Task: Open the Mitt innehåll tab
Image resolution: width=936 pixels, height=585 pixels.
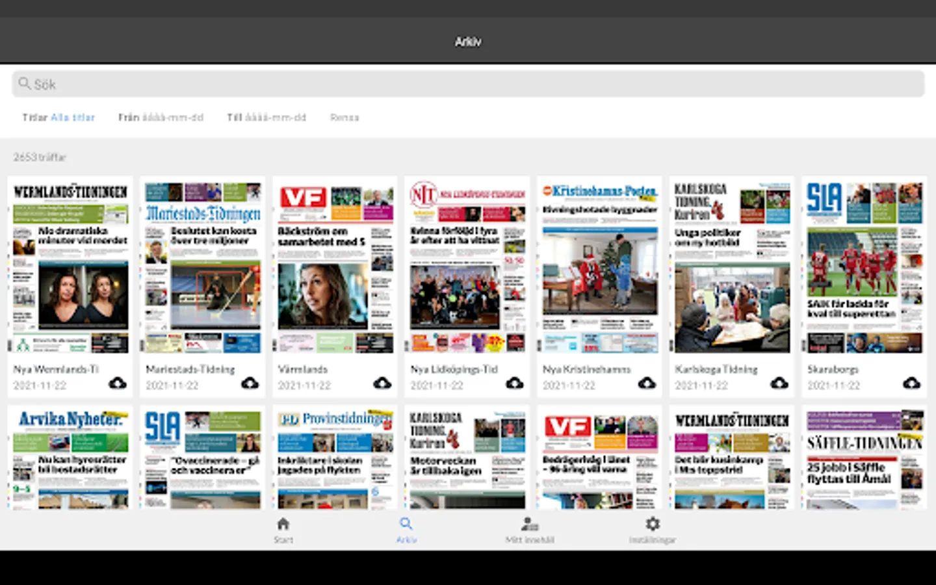Action: click(x=530, y=530)
